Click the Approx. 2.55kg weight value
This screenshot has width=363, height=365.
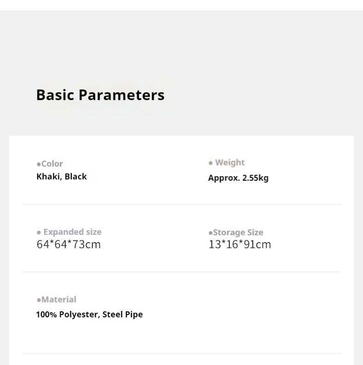click(x=238, y=178)
